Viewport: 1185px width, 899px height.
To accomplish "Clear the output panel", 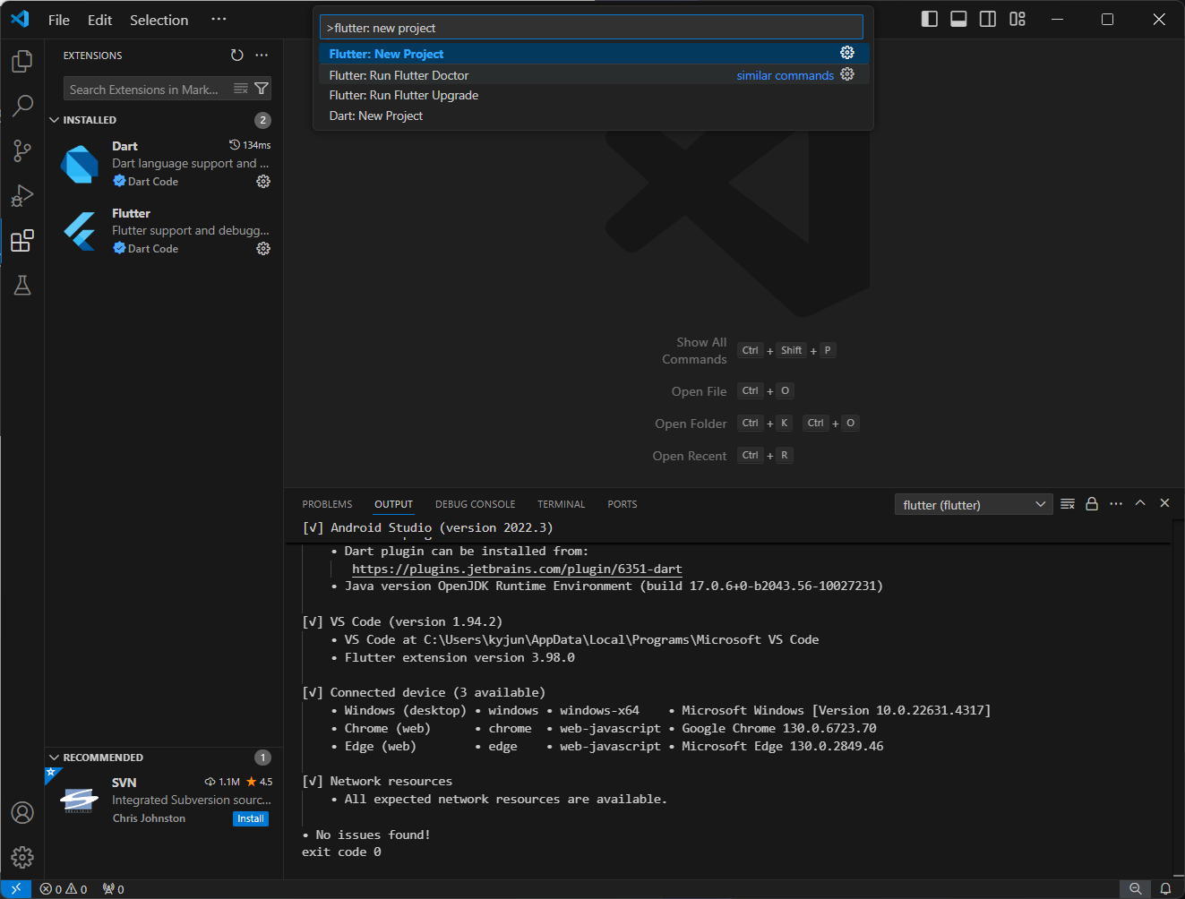I will tap(1068, 504).
